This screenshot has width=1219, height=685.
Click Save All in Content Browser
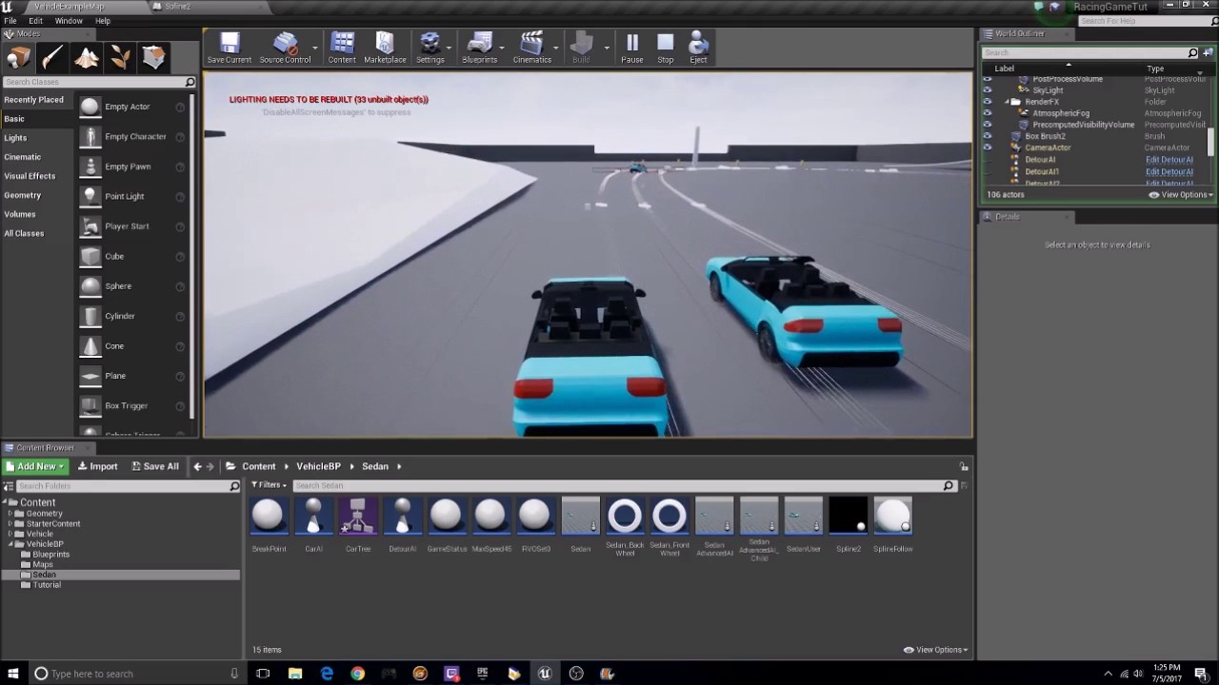coord(155,466)
